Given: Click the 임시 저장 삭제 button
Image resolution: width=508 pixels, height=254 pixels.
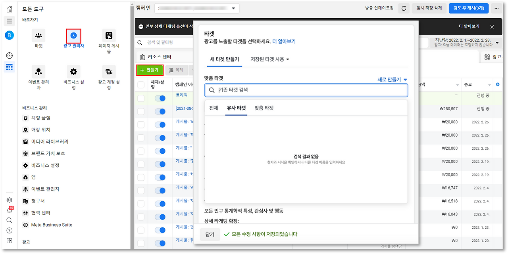Looking at the screenshot, I should [429, 8].
